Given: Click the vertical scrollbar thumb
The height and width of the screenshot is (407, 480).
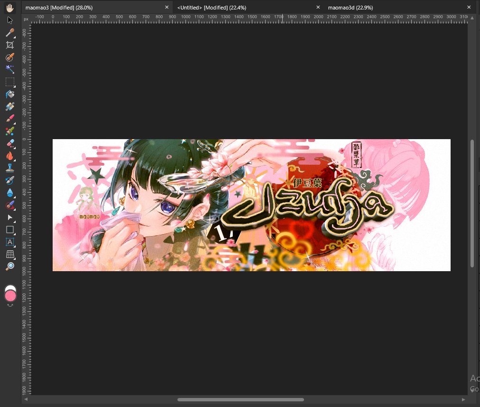Looking at the screenshot, I should coord(472,203).
